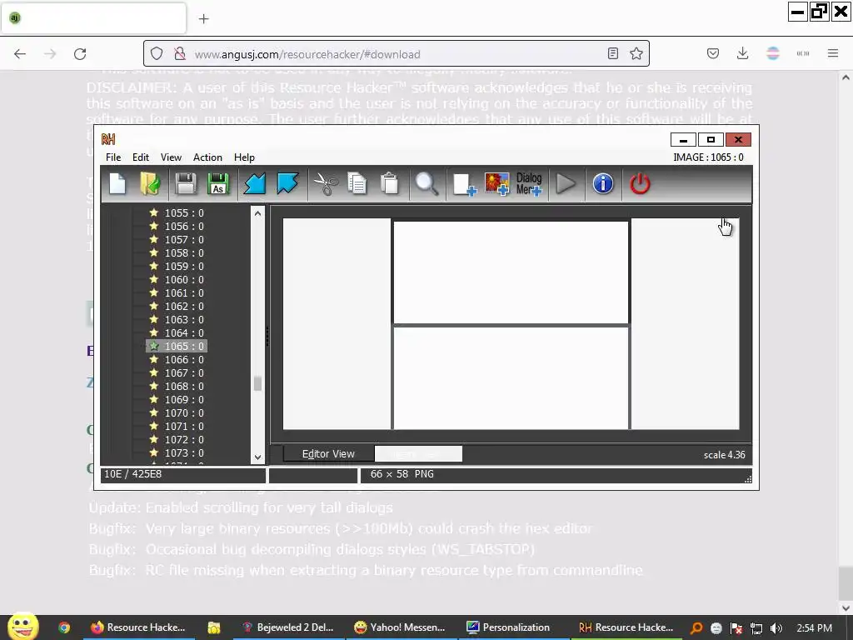Open the Action menu
The image size is (853, 640).
point(207,157)
